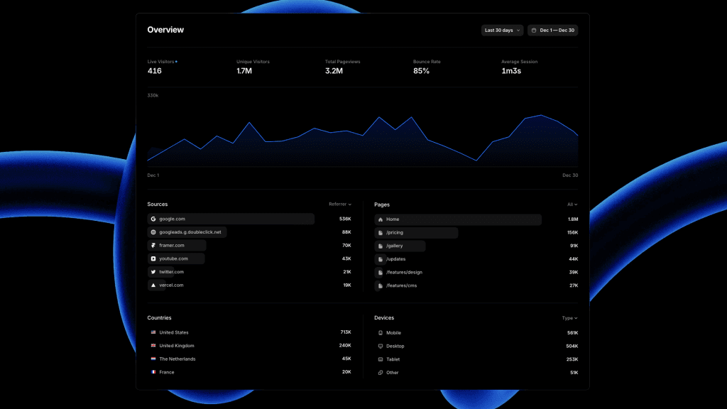
Task: Click the Netherlands flag icon
Action: coord(153,359)
